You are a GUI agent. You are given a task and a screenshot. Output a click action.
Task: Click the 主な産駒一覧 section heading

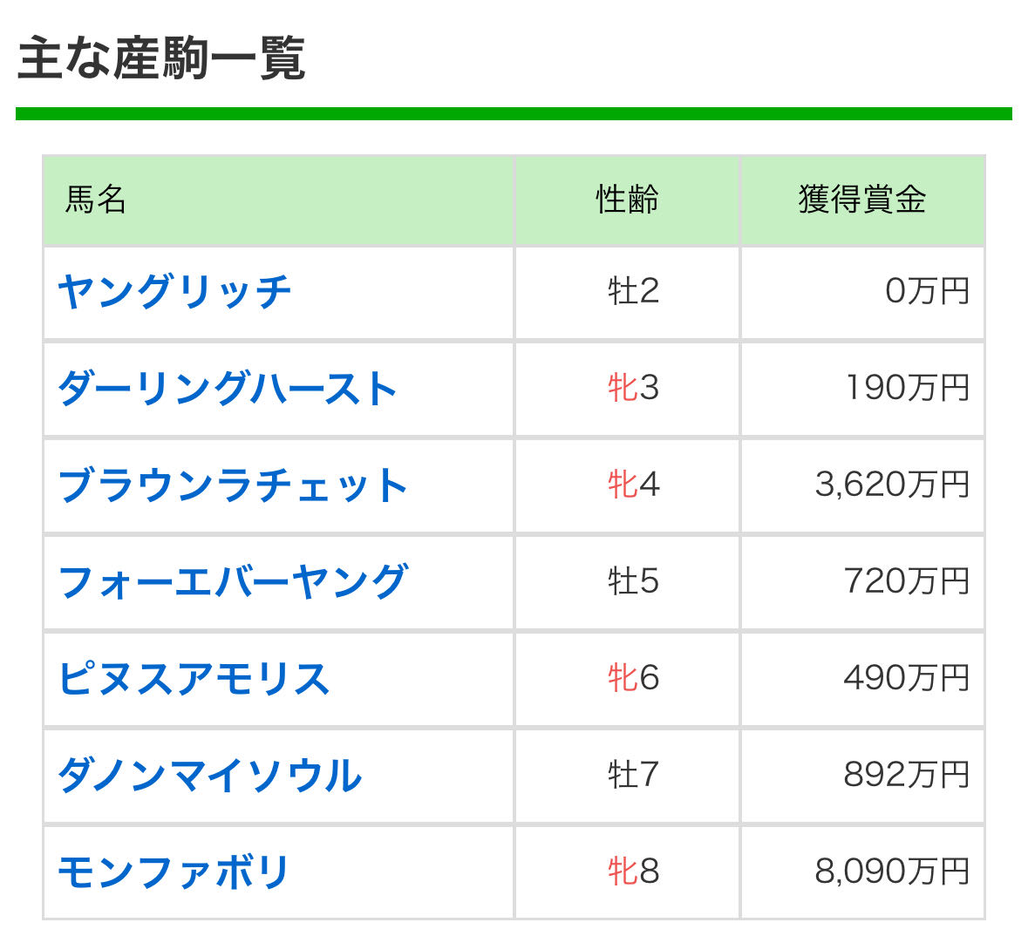(161, 59)
